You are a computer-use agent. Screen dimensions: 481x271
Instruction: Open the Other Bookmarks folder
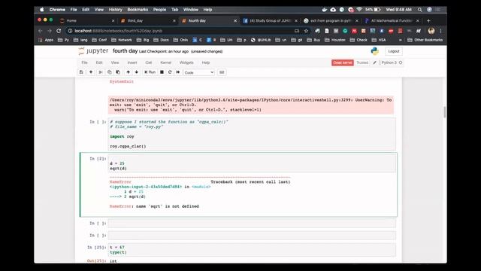(x=425, y=40)
